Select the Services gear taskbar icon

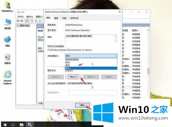tap(30, 125)
